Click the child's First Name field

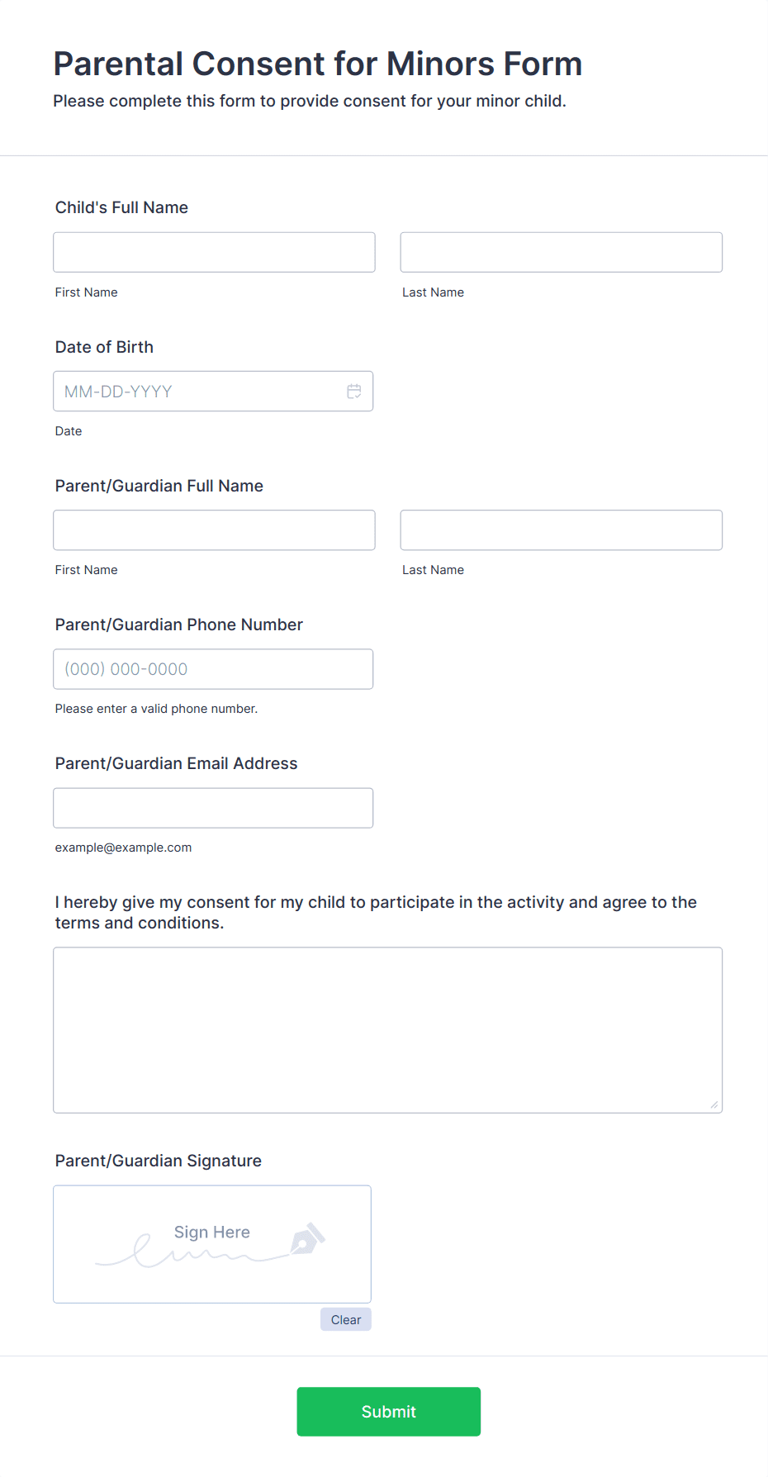click(214, 252)
